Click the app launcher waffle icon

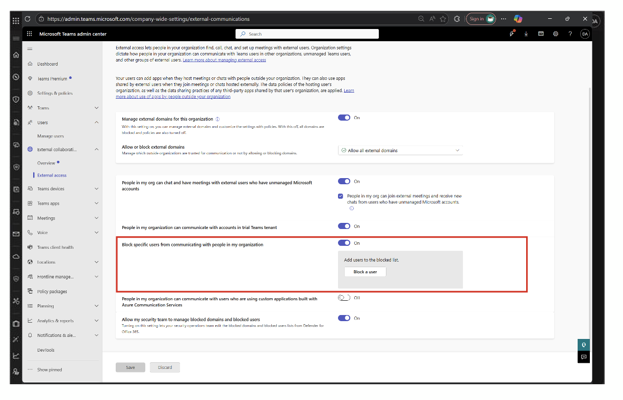click(x=29, y=34)
